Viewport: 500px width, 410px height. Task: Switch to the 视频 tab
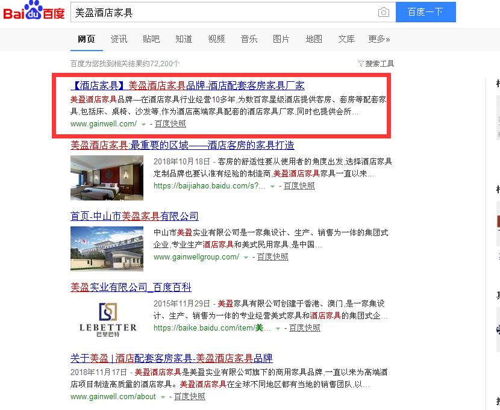(x=216, y=39)
